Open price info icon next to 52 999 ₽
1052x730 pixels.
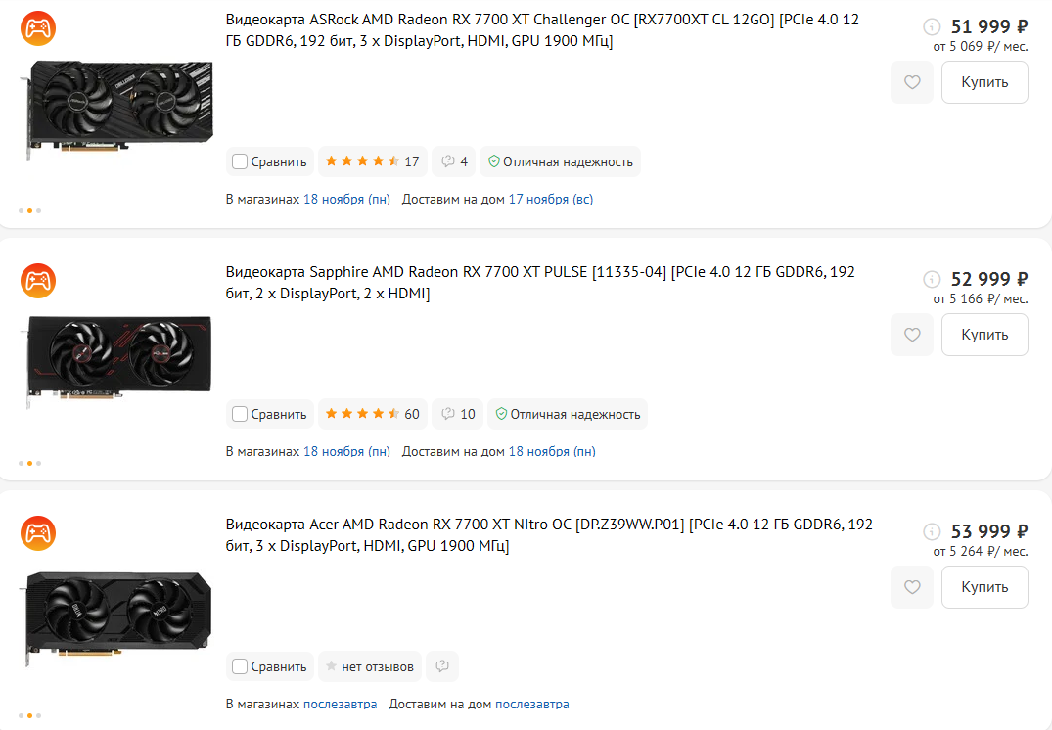pyautogui.click(x=932, y=279)
